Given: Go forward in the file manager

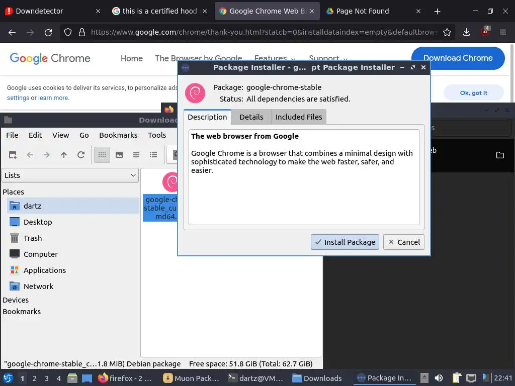Looking at the screenshot, I should pos(47,155).
